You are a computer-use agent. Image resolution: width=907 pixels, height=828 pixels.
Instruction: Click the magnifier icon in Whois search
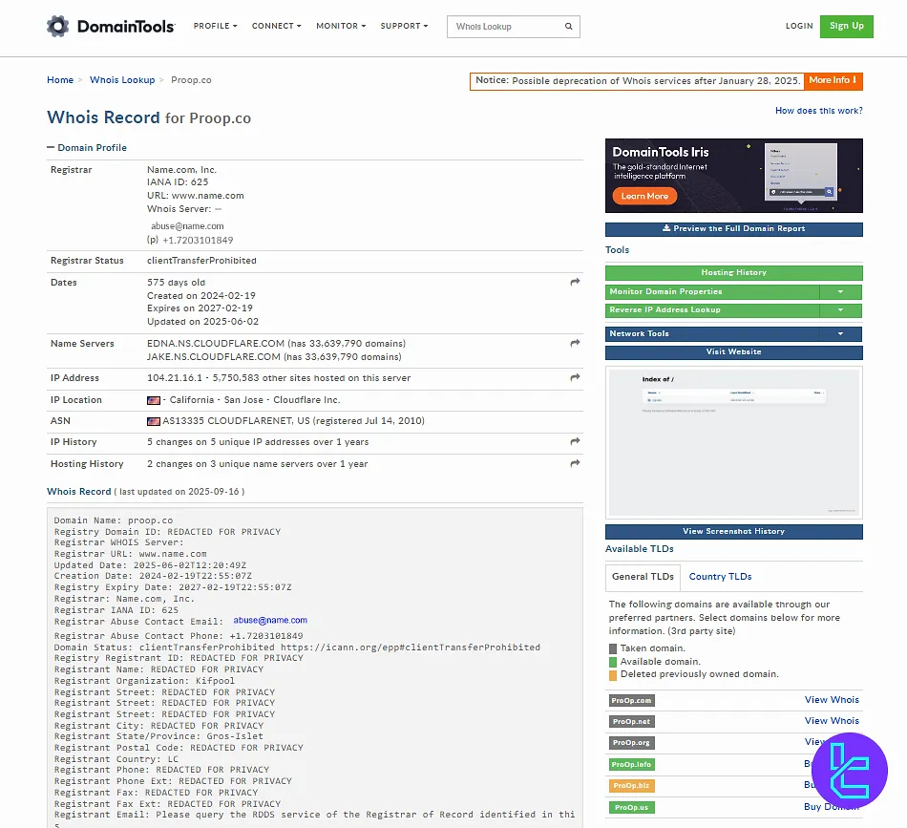569,27
